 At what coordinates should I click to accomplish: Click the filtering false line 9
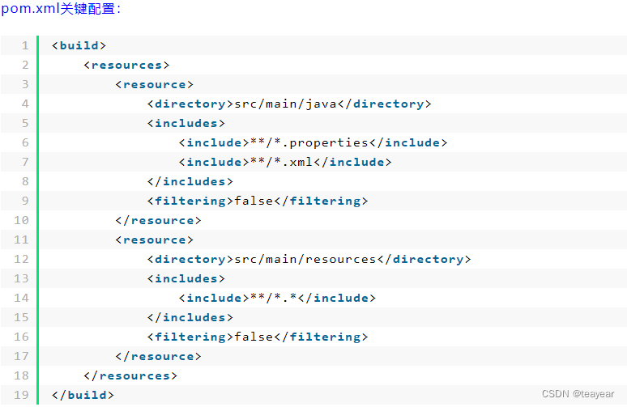258,201
